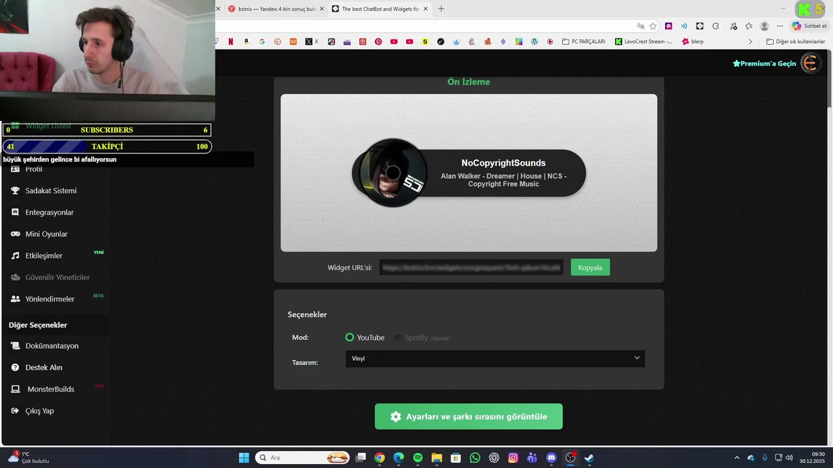833x468 pixels.
Task: Open WhatsApp from the taskbar
Action: [475, 458]
